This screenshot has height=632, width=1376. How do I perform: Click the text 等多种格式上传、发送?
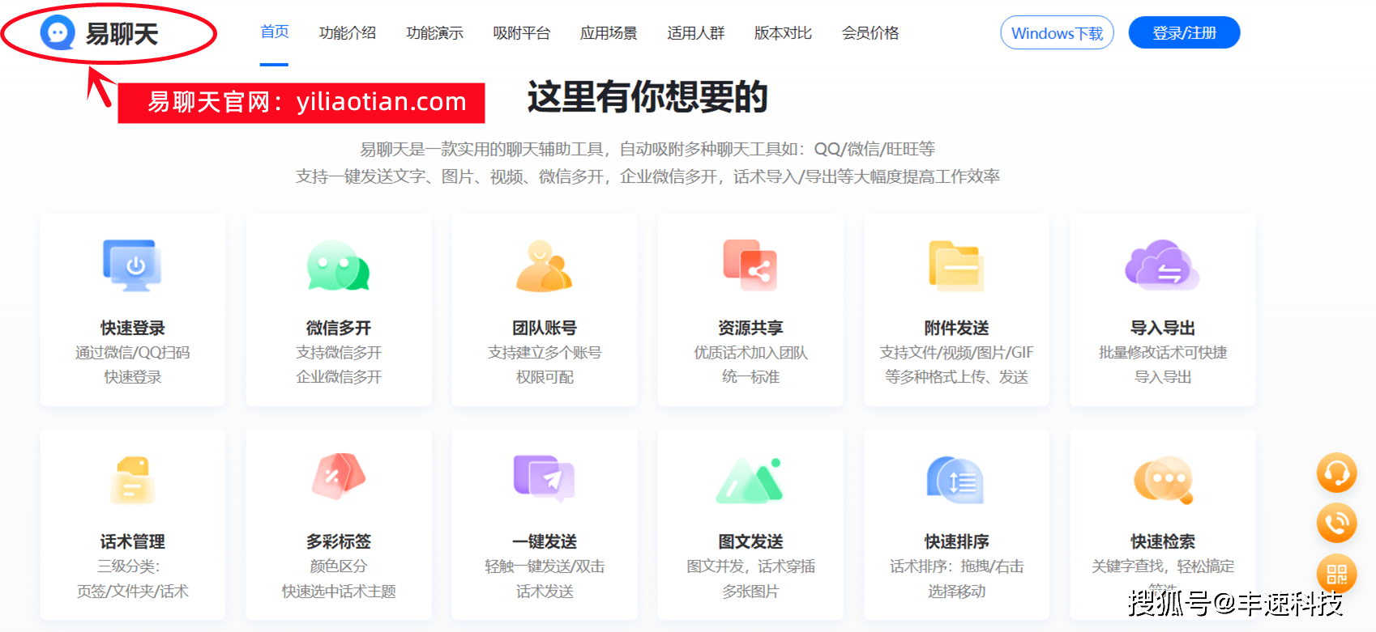[x=956, y=377]
